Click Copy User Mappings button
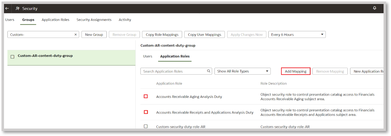Image resolution: width=391 pixels, height=136 pixels. click(x=204, y=35)
